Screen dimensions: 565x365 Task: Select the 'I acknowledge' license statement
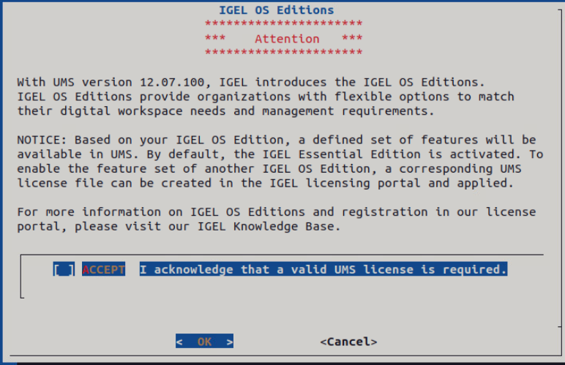[x=323, y=270]
